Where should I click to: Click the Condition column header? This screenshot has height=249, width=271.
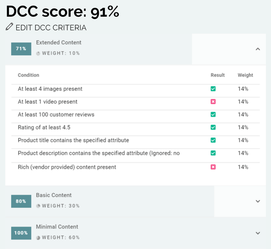(28, 75)
